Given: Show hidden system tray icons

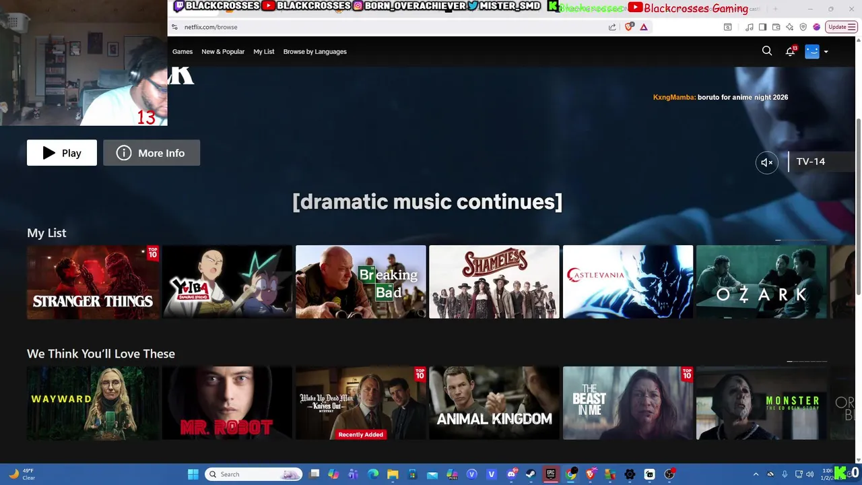Looking at the screenshot, I should pyautogui.click(x=756, y=474).
